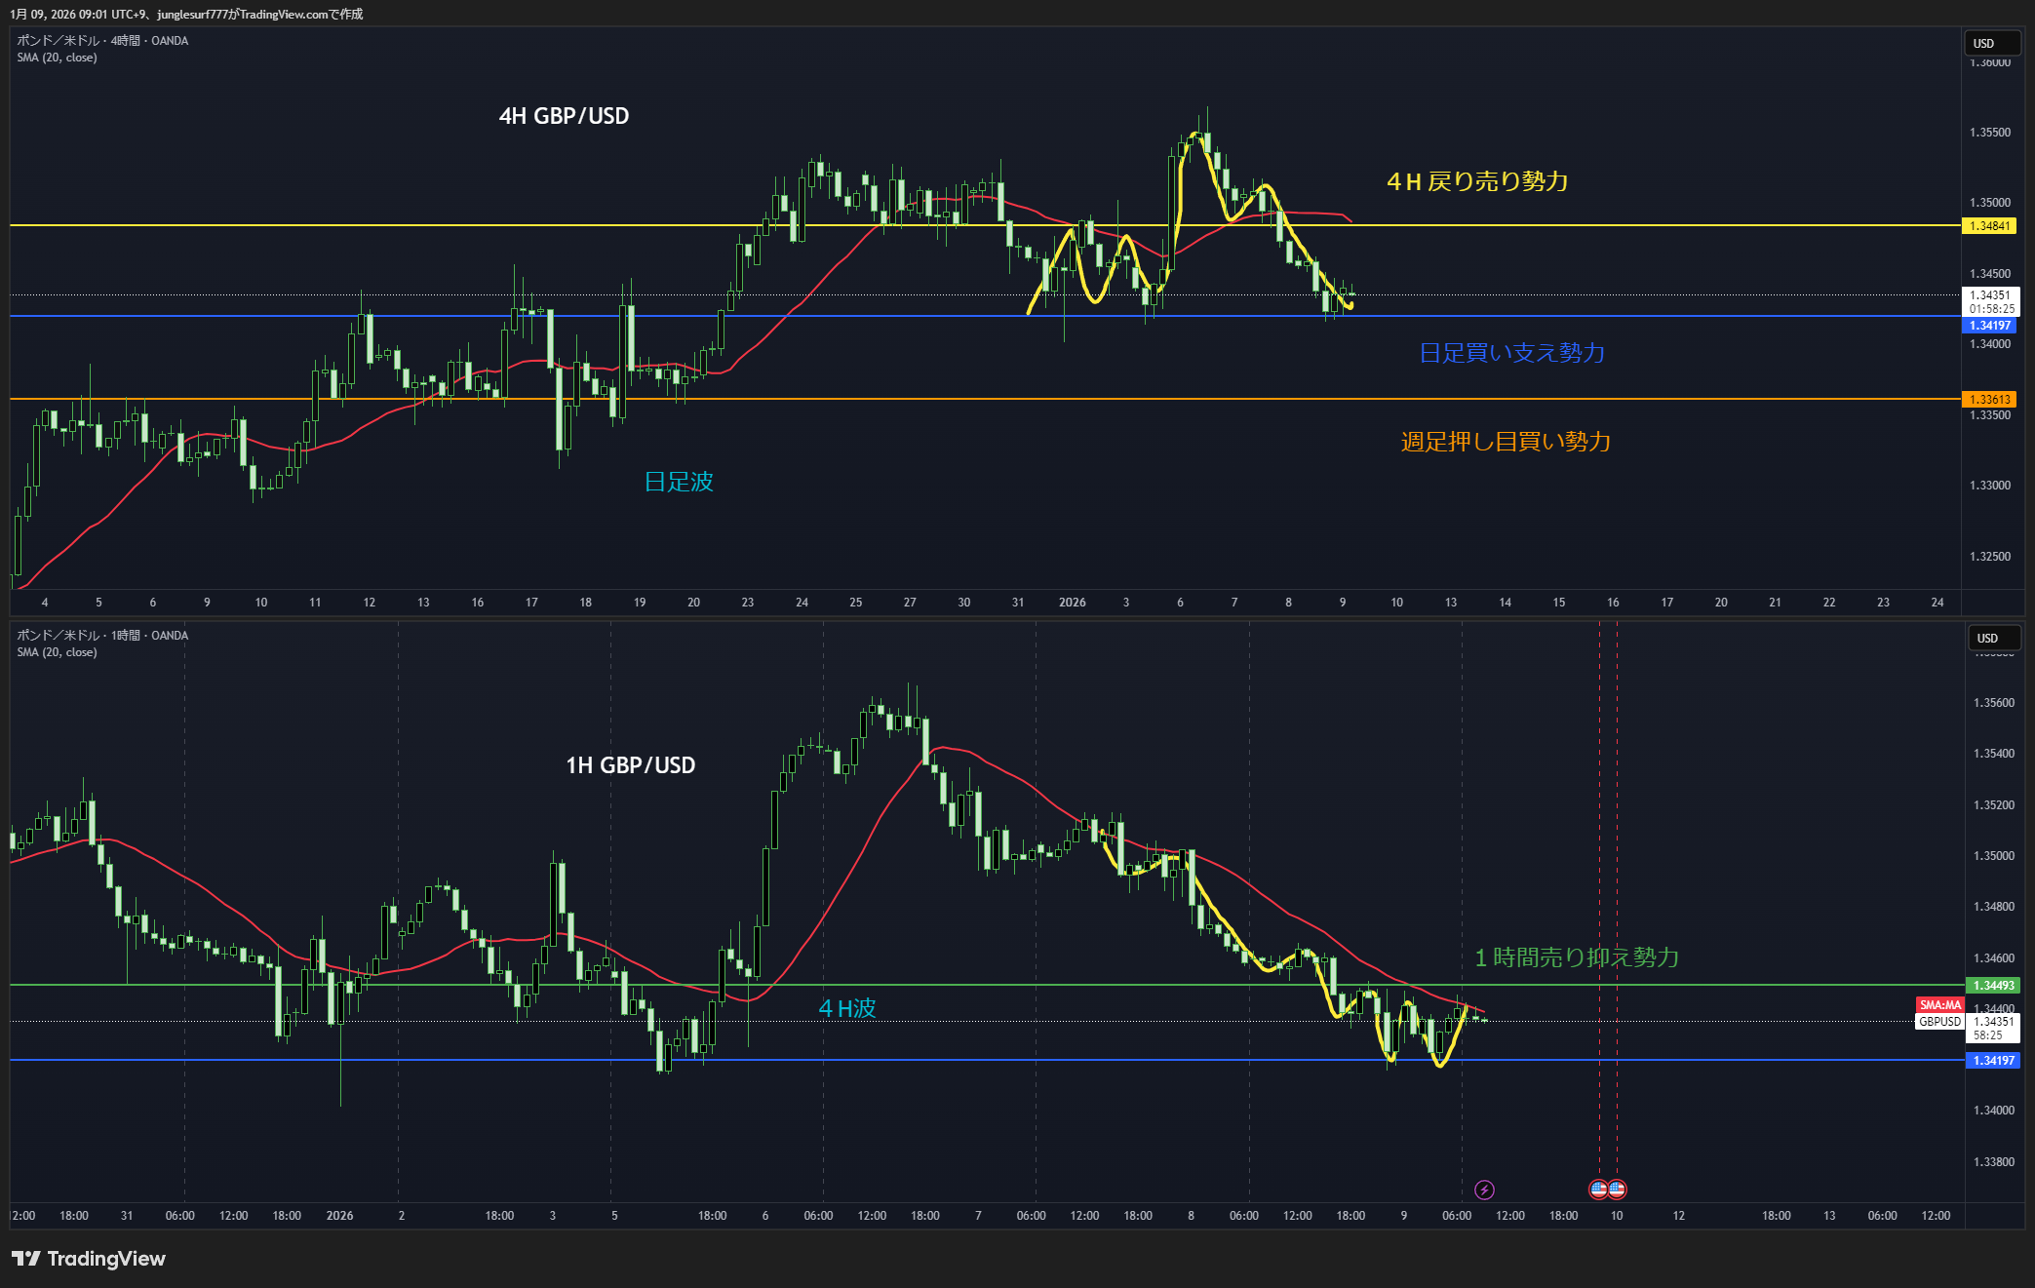Select the orange 1.33613 price label
Screen dimensions: 2035x1288
[x=1989, y=400]
